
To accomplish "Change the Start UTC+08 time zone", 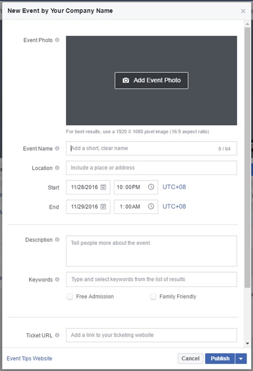I will point(174,187).
